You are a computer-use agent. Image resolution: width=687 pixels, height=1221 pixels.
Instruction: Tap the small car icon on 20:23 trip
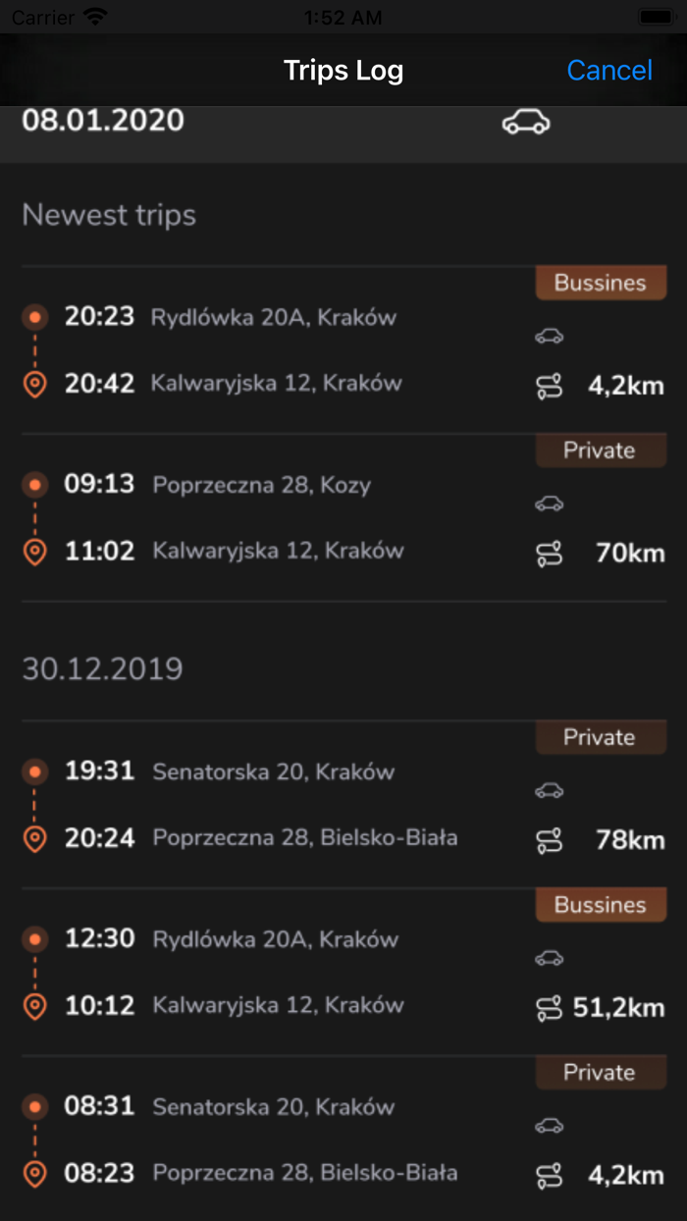[x=550, y=337]
